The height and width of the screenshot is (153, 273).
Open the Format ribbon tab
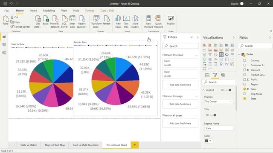90,11
